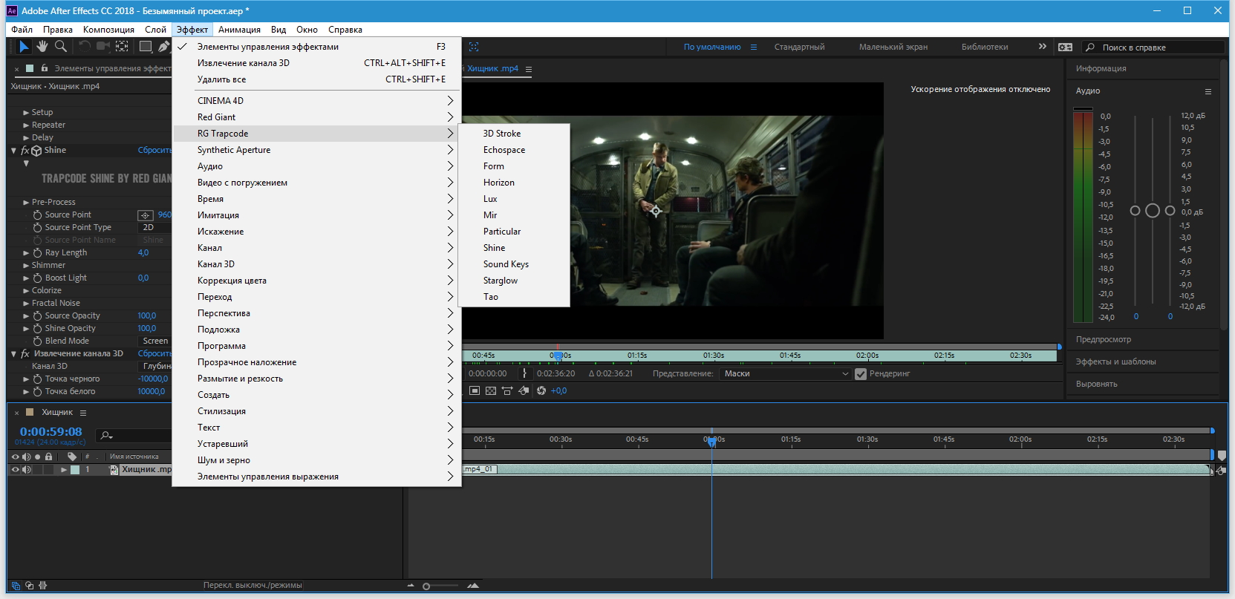Toggle Source Point stopwatch

point(37,215)
